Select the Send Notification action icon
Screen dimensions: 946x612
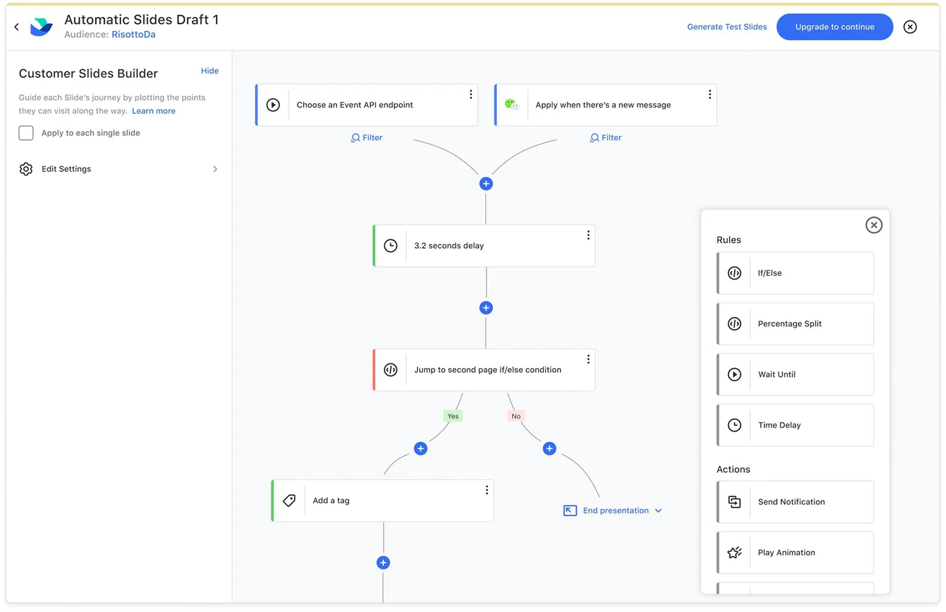tap(734, 502)
